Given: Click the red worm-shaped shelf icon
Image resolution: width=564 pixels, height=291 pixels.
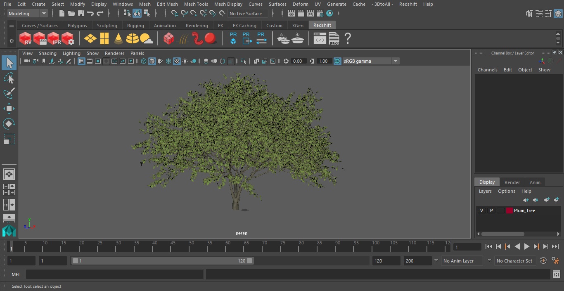Looking at the screenshot, I should [x=197, y=39].
